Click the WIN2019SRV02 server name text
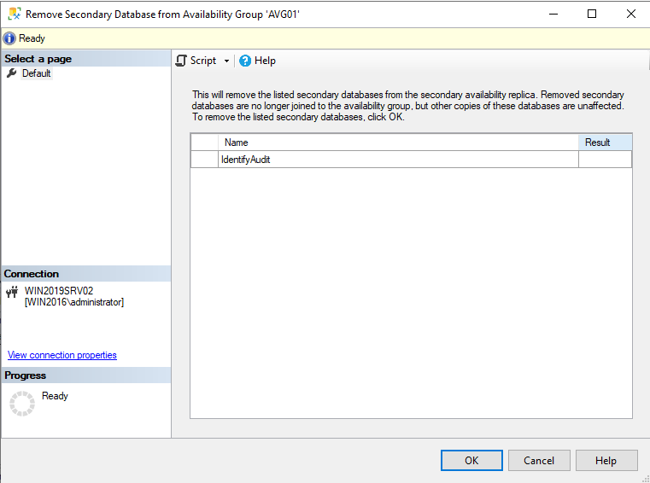This screenshot has width=650, height=483. click(59, 291)
